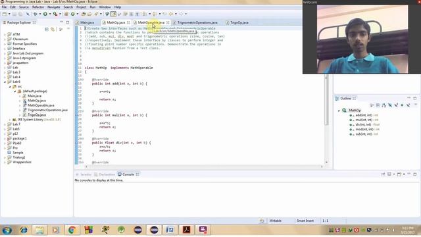Viewport: 421px width, 237px height.
Task: Collapse the default package node
Action: click(15, 92)
